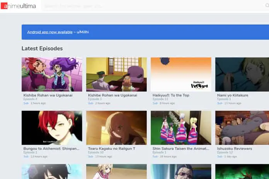Select Episode 4 under first Kishibe Rohan
269x179 pixels.
pyautogui.click(x=30, y=99)
